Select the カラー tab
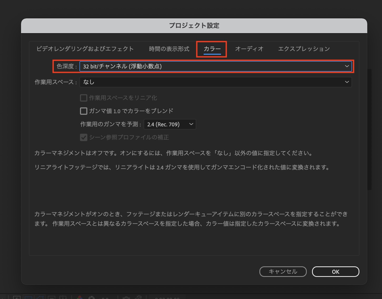This screenshot has width=382, height=299. [212, 49]
